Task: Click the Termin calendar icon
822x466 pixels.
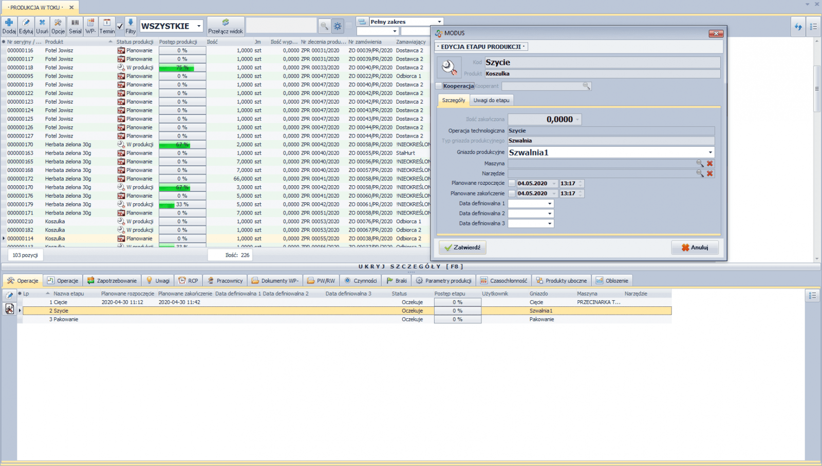Action: [x=107, y=23]
